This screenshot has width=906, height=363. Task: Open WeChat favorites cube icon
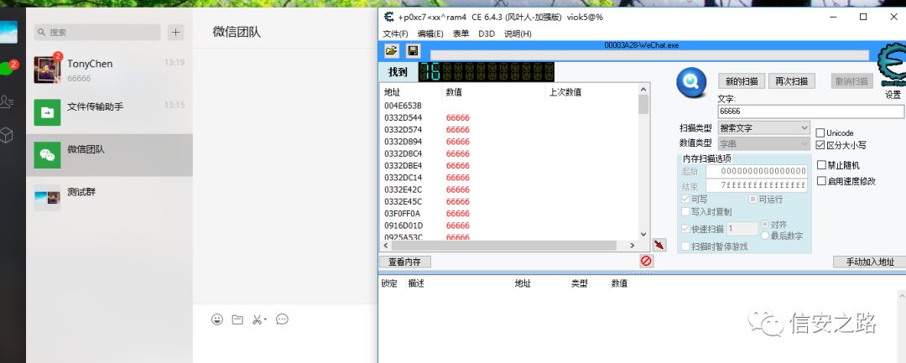click(x=7, y=135)
